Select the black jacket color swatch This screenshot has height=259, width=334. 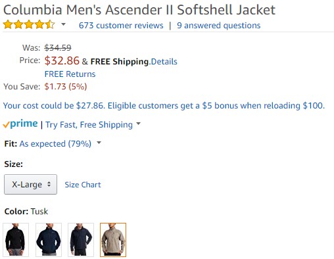16,240
